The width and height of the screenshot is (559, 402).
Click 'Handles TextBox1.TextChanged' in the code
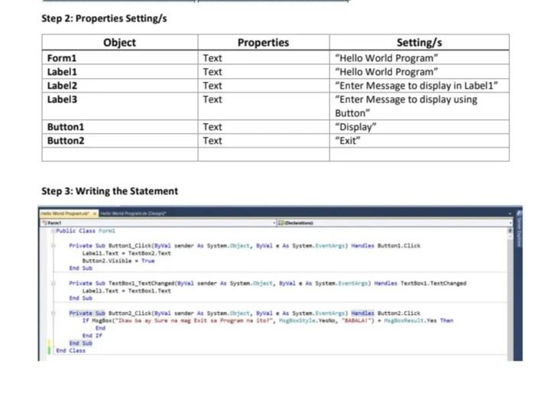(420, 284)
